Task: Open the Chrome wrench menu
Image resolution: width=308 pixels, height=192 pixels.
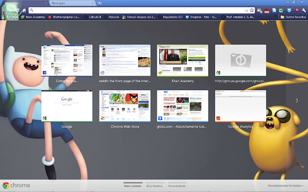Action: click(x=304, y=11)
